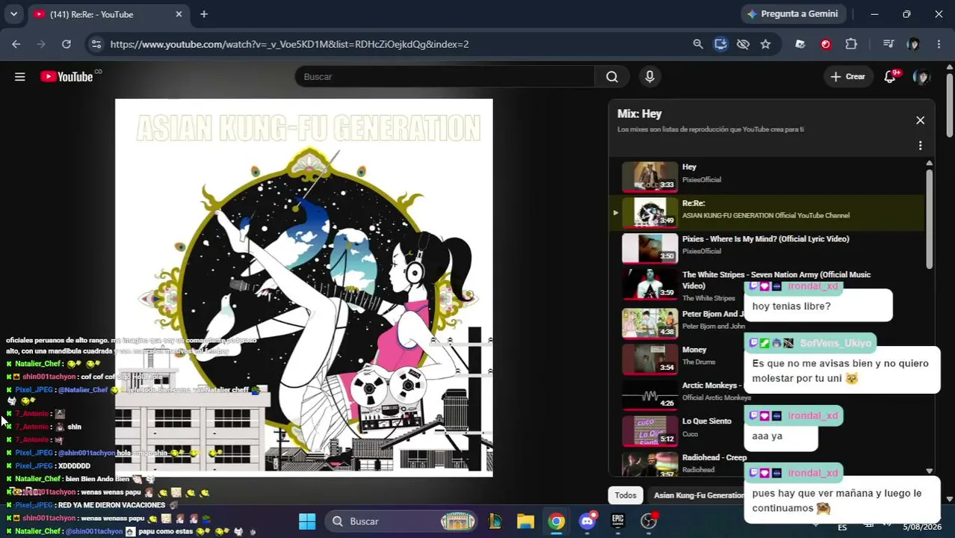The height and width of the screenshot is (538, 955).
Task: Open Chrome three-dot menu
Action: click(x=939, y=44)
